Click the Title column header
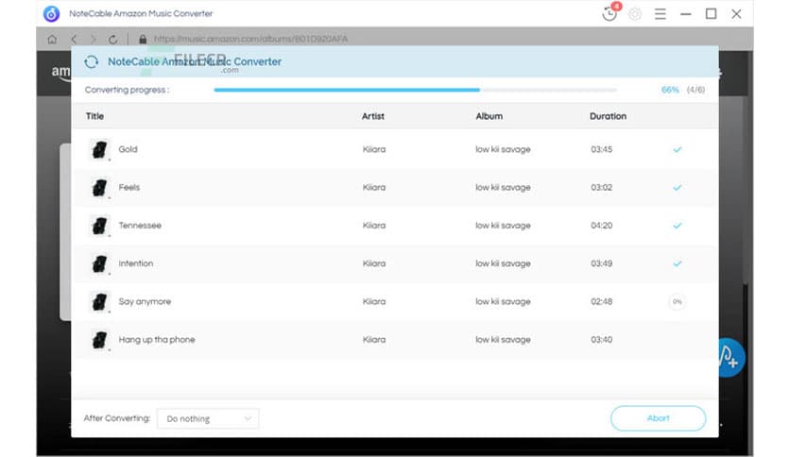 click(x=94, y=116)
